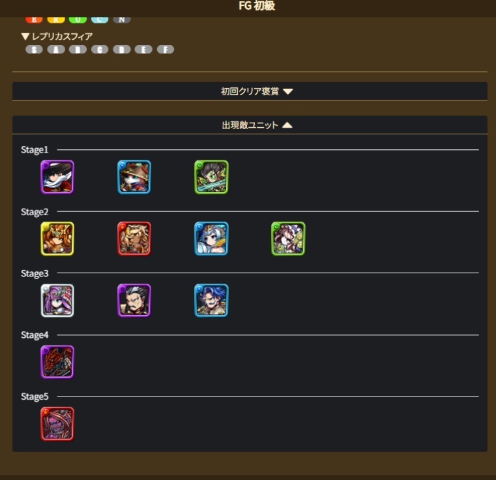Select the blue-framed Stage3 mustached unit
The width and height of the screenshot is (496, 480).
pyautogui.click(x=211, y=301)
